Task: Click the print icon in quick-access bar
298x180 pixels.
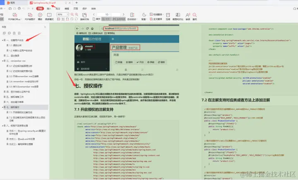Action: (19, 9)
